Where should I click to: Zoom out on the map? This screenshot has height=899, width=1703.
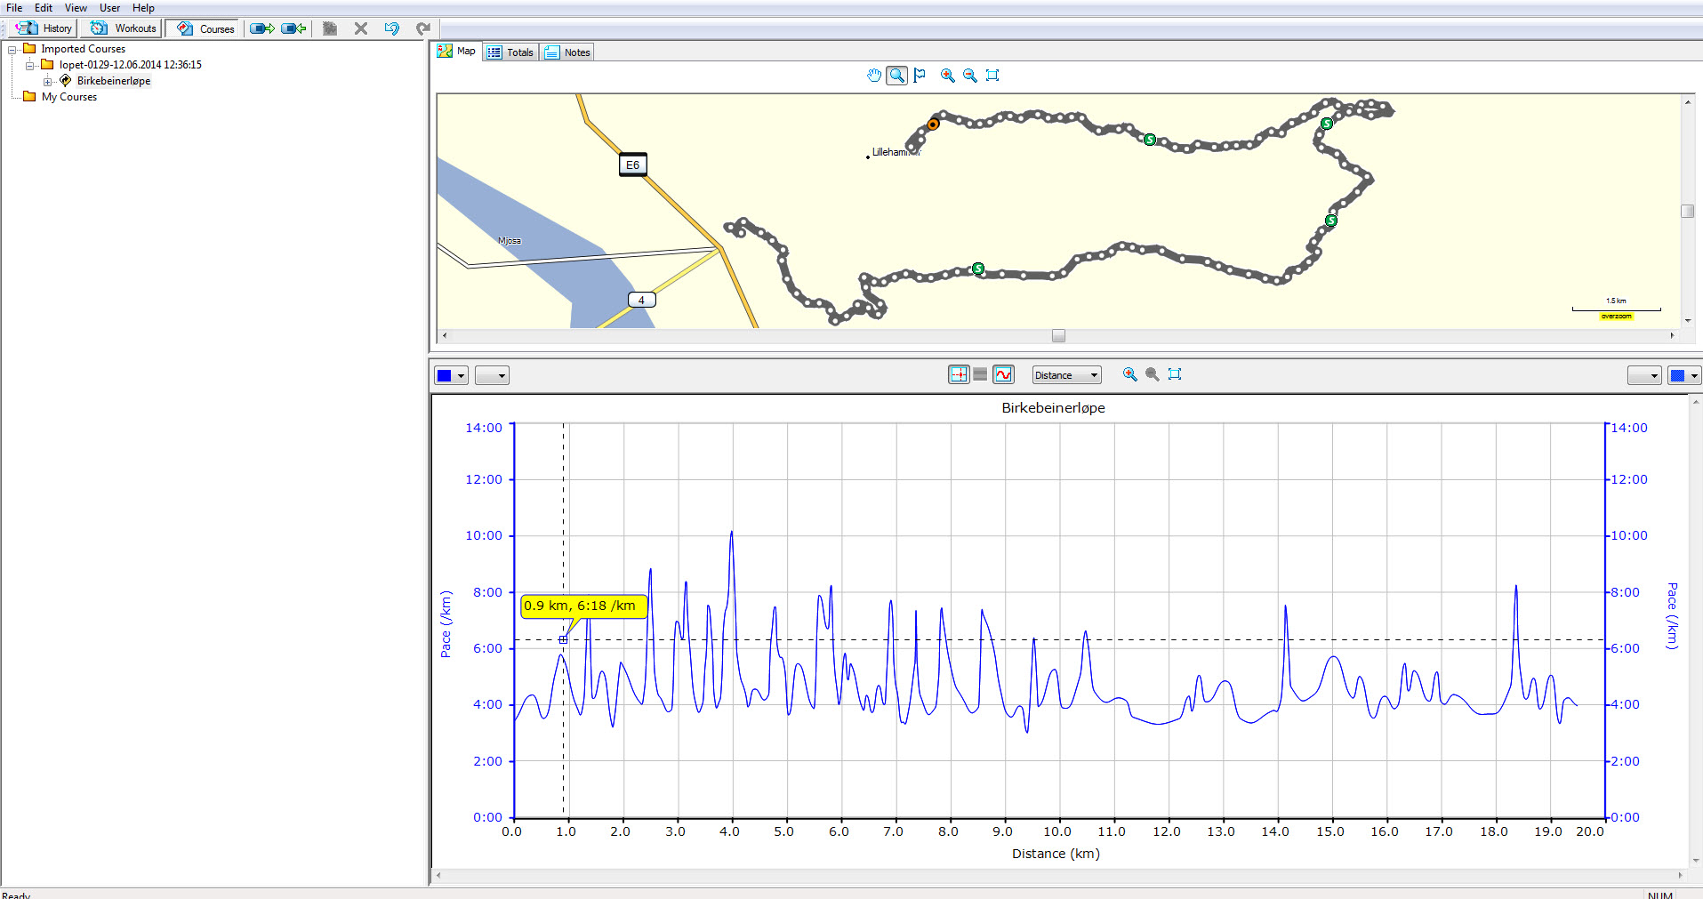pyautogui.click(x=970, y=76)
